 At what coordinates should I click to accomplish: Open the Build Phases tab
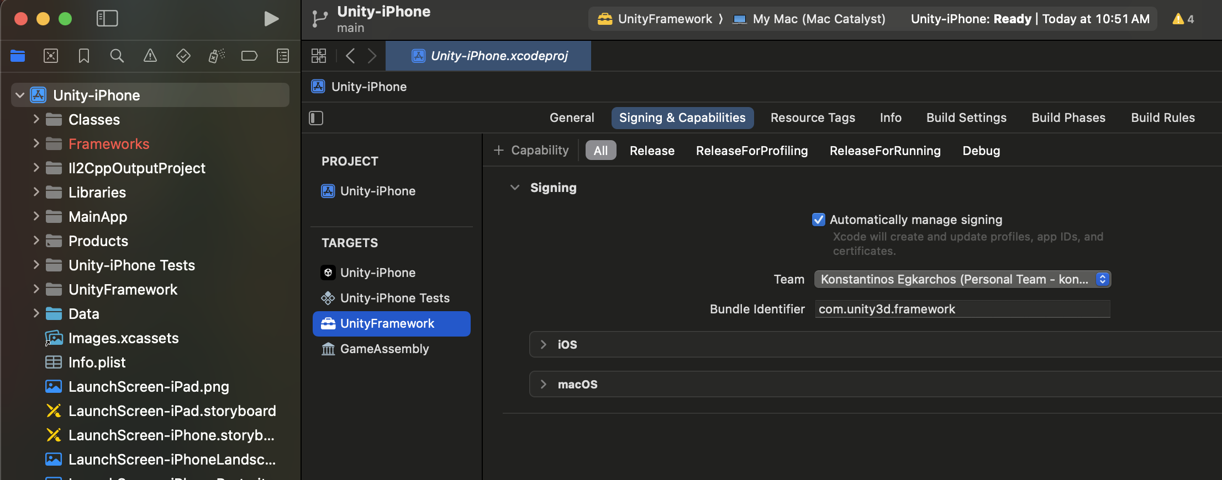tap(1068, 118)
